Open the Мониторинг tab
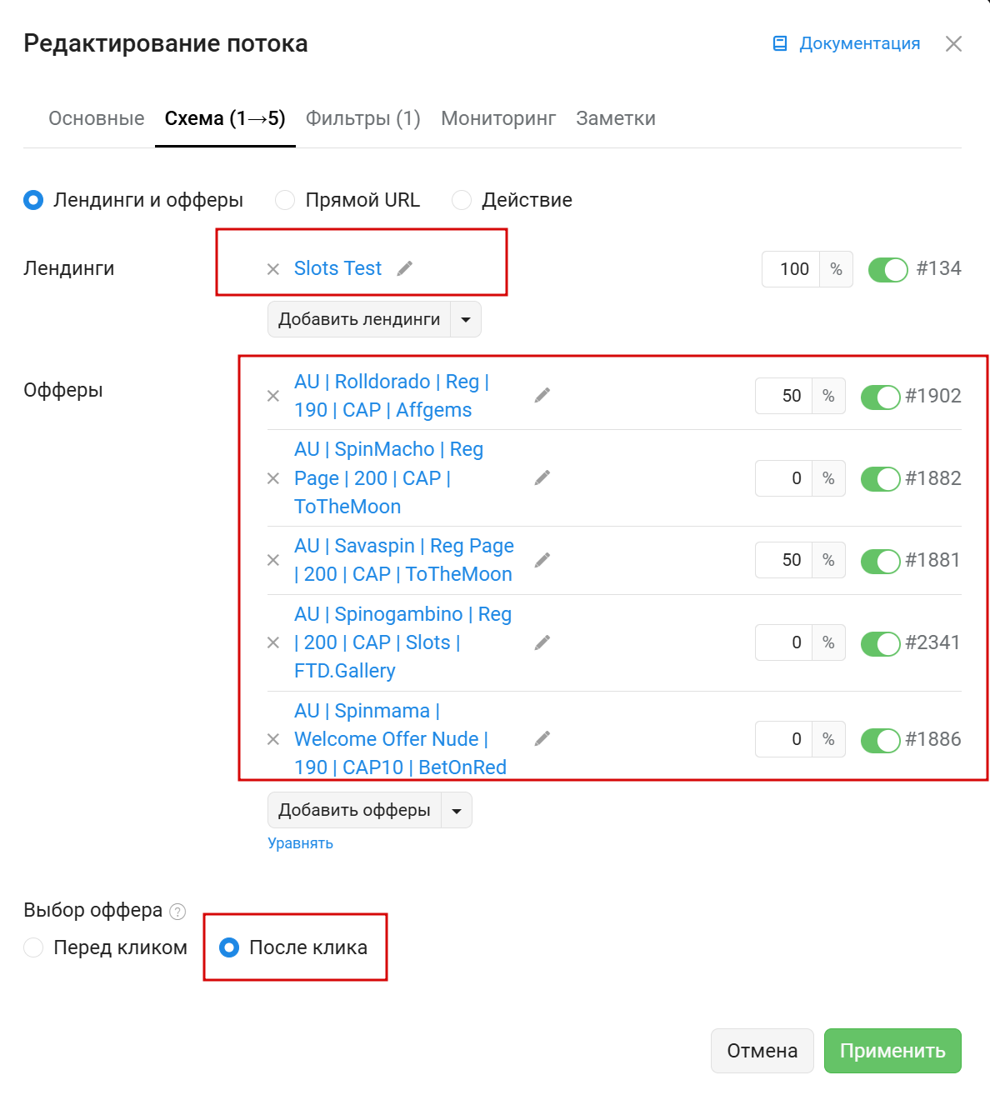Viewport: 990px width, 1095px height. tap(498, 118)
